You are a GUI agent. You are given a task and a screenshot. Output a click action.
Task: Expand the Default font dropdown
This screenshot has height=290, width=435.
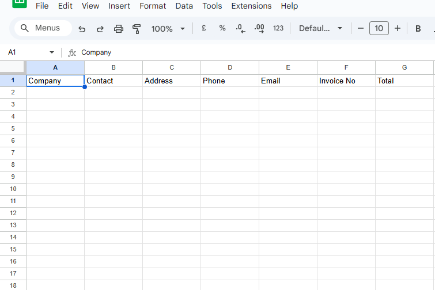coord(321,28)
